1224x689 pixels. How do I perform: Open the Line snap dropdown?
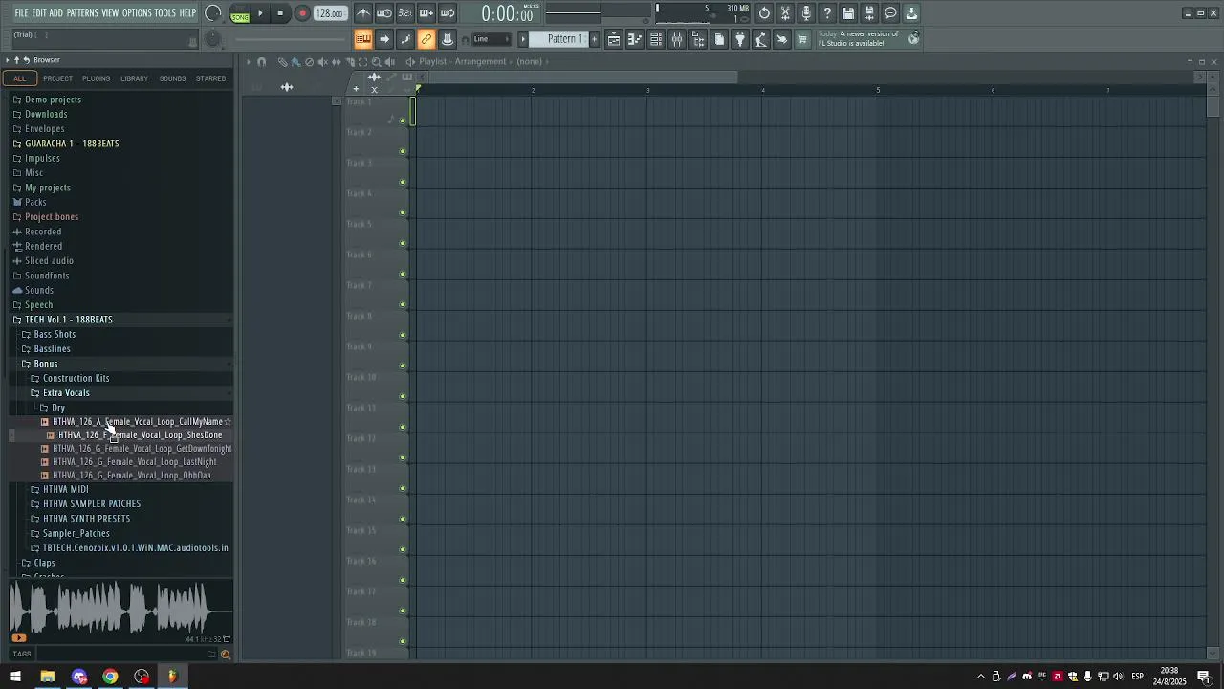pyautogui.click(x=492, y=39)
